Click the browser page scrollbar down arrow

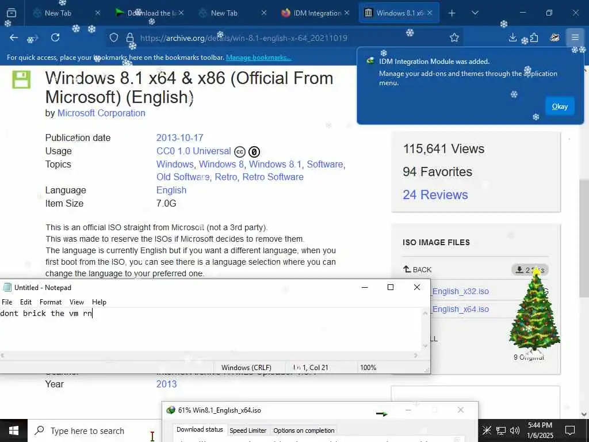coord(584,414)
